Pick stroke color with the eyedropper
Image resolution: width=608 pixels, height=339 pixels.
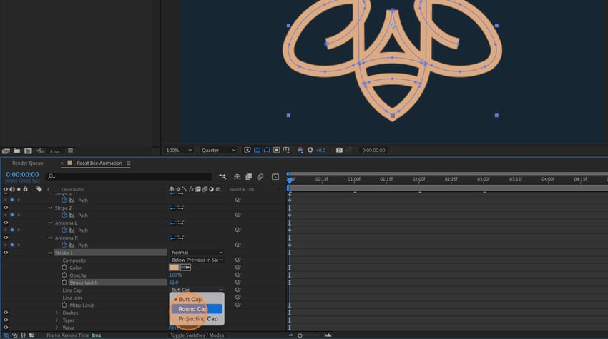[185, 268]
